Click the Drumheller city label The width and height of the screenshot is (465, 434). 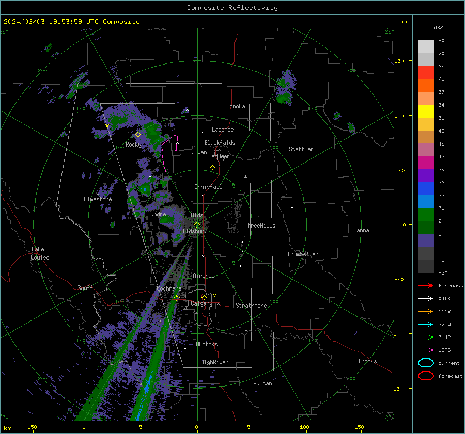click(x=303, y=254)
